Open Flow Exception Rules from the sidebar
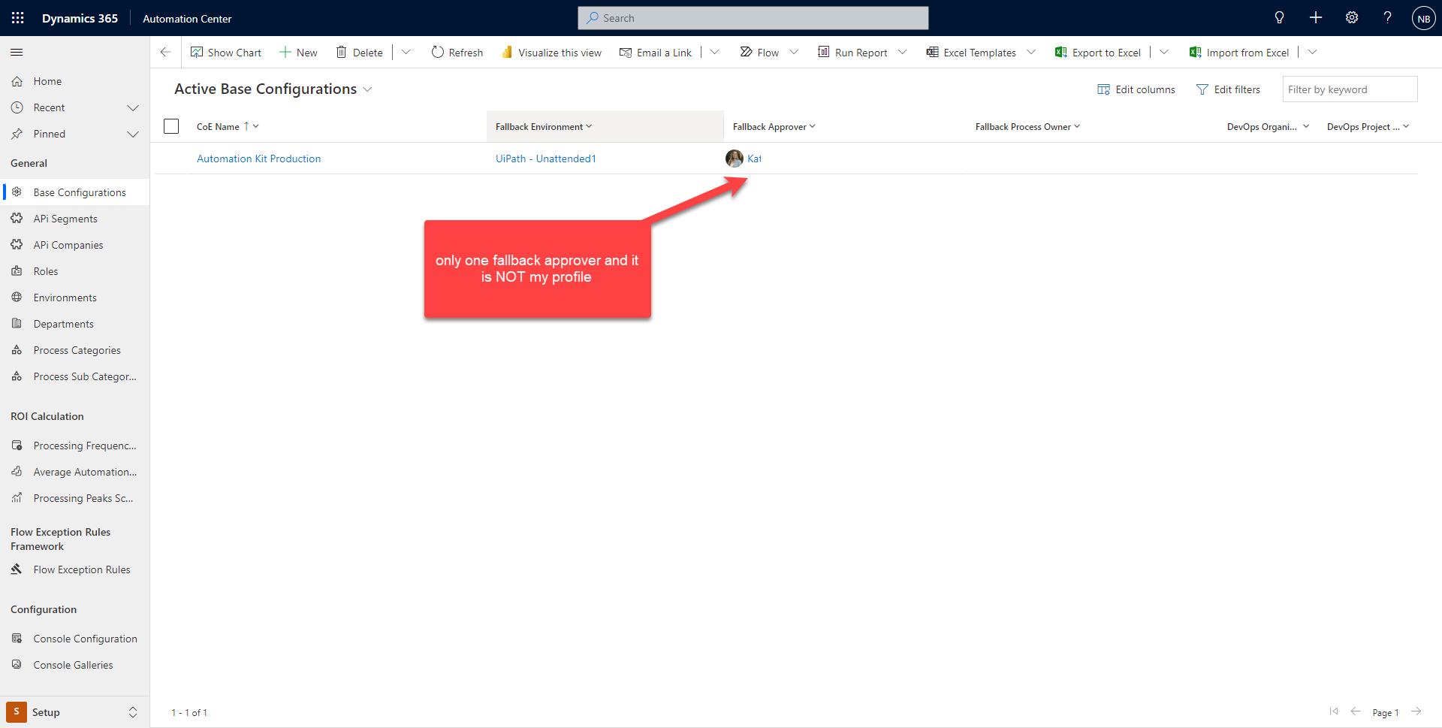This screenshot has width=1442, height=728. [x=82, y=569]
